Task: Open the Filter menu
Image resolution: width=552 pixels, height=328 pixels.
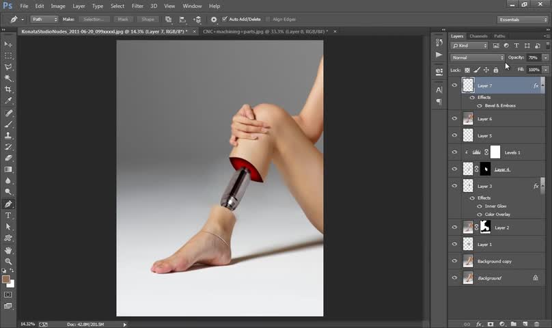Action: pos(137,6)
